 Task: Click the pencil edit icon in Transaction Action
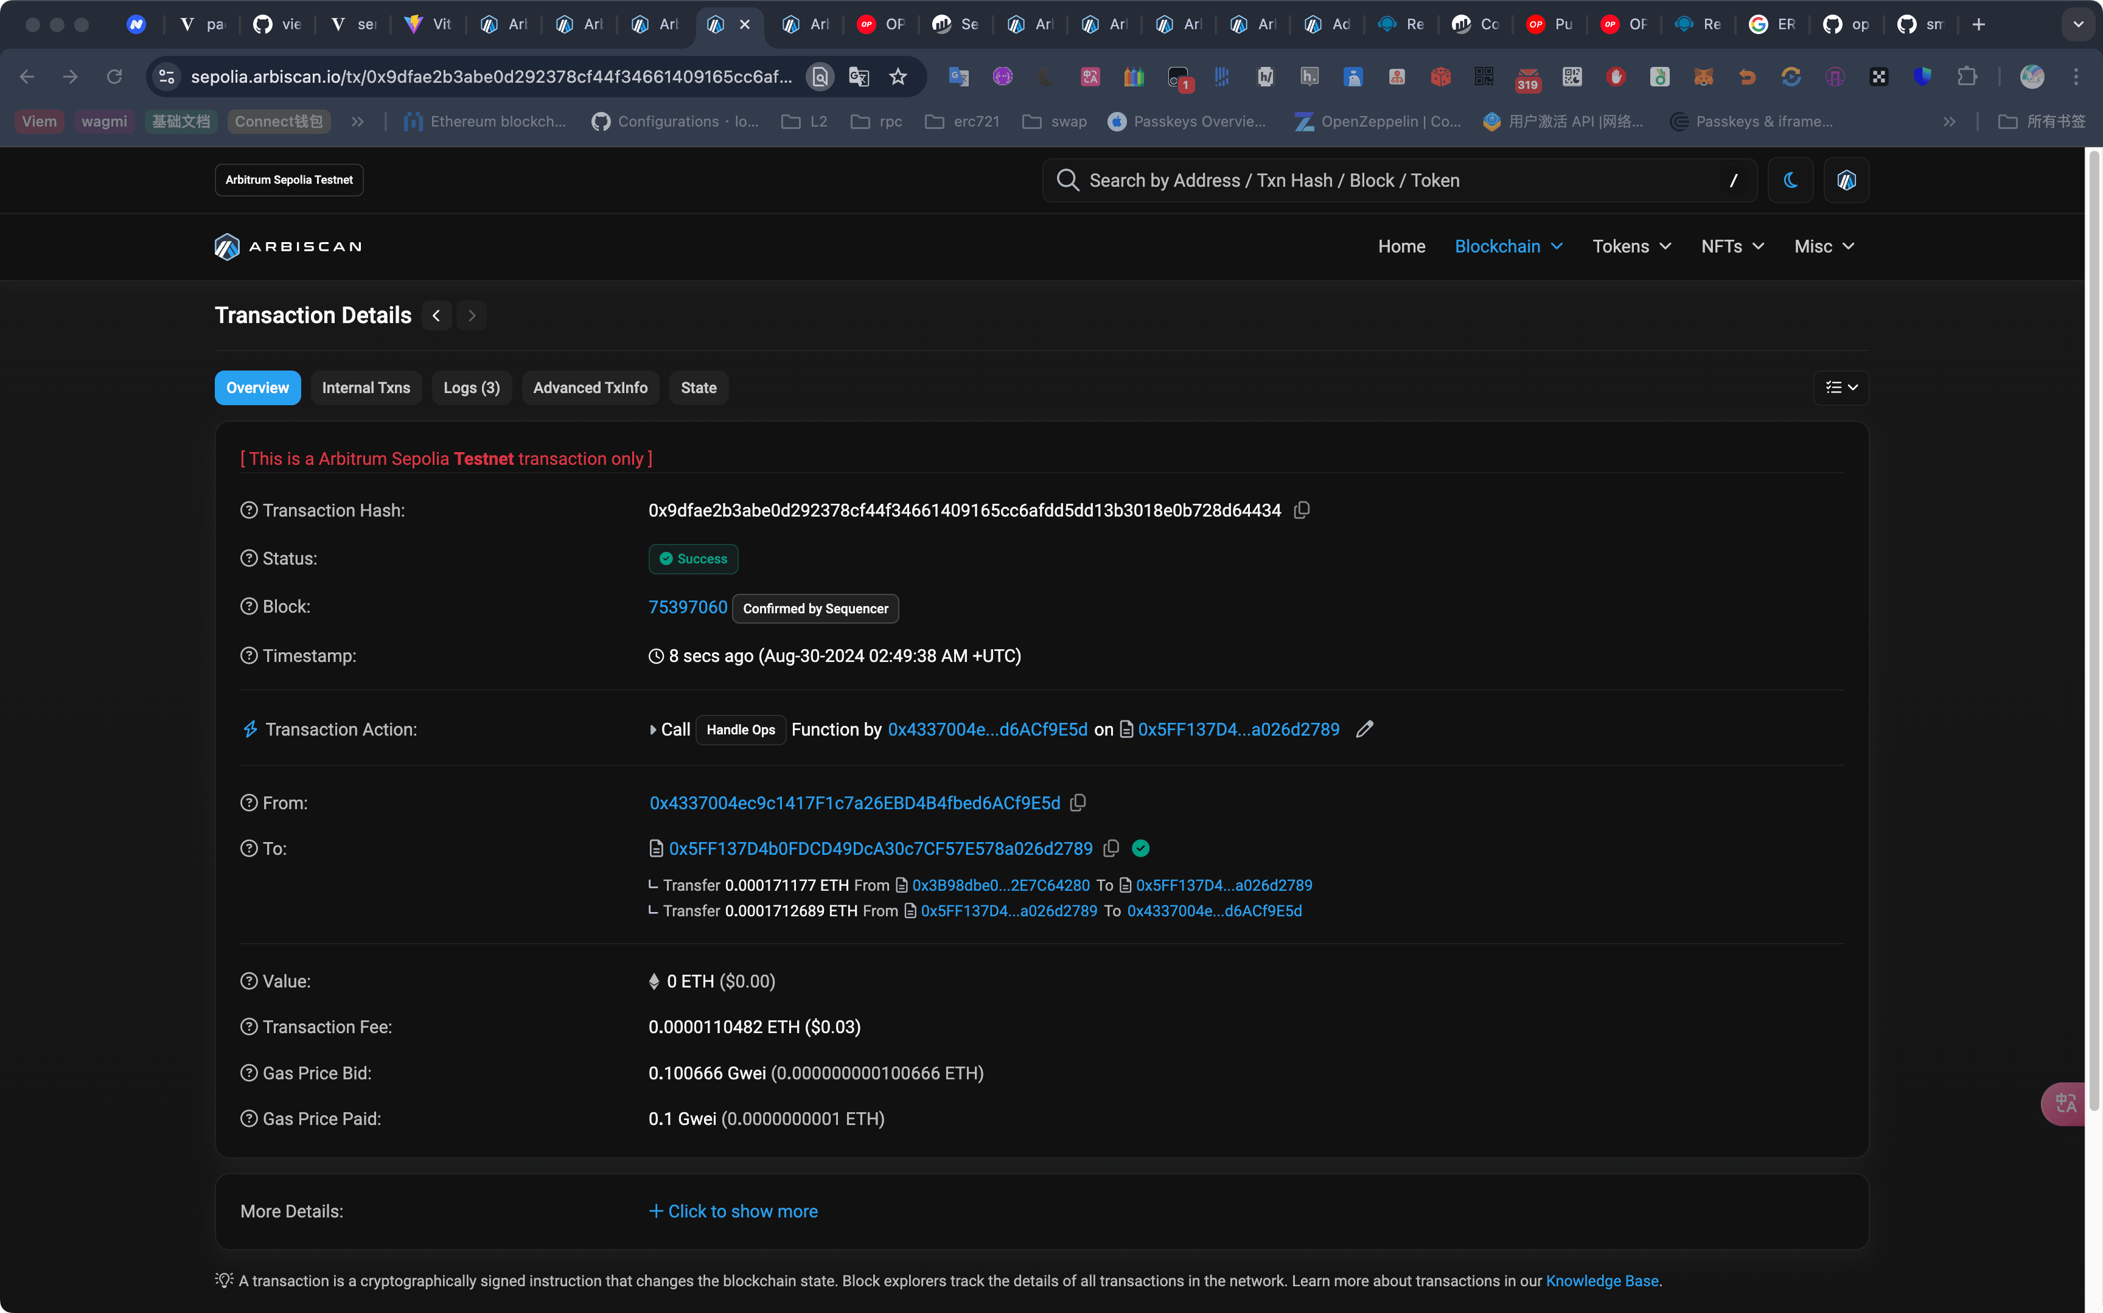click(1365, 730)
